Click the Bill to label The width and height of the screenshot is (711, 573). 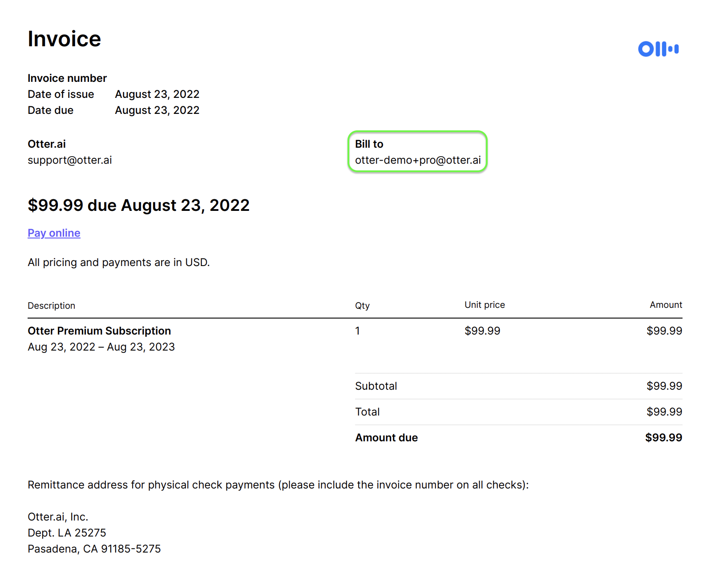(x=369, y=144)
